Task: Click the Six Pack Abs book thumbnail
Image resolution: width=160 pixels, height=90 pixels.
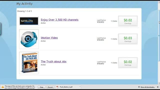Action: 29,63
